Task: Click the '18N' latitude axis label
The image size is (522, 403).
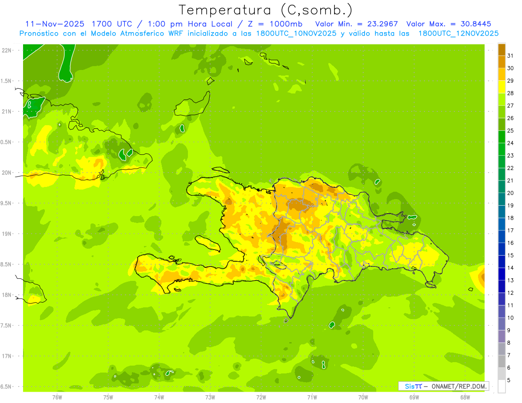Action: [7, 295]
